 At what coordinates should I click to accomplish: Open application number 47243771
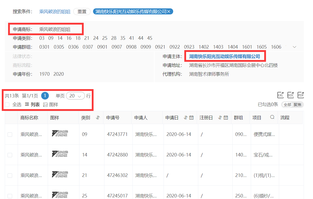click(x=117, y=134)
